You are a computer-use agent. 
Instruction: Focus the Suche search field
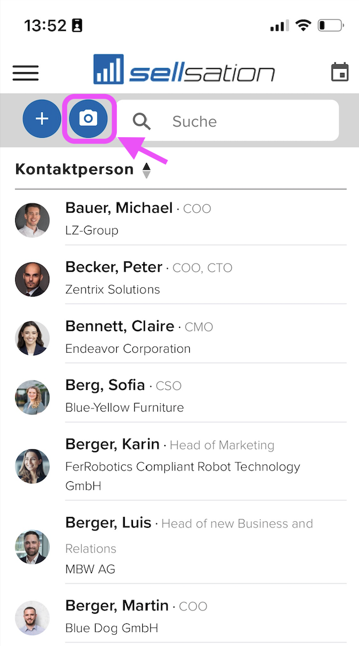(228, 120)
